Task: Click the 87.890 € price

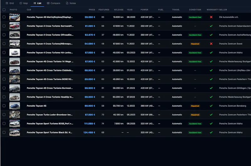Action: [x=90, y=115]
